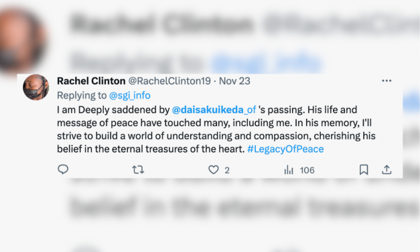Image resolution: width=420 pixels, height=252 pixels.
Task: Click the Rachel Clinton display name
Action: (x=91, y=81)
